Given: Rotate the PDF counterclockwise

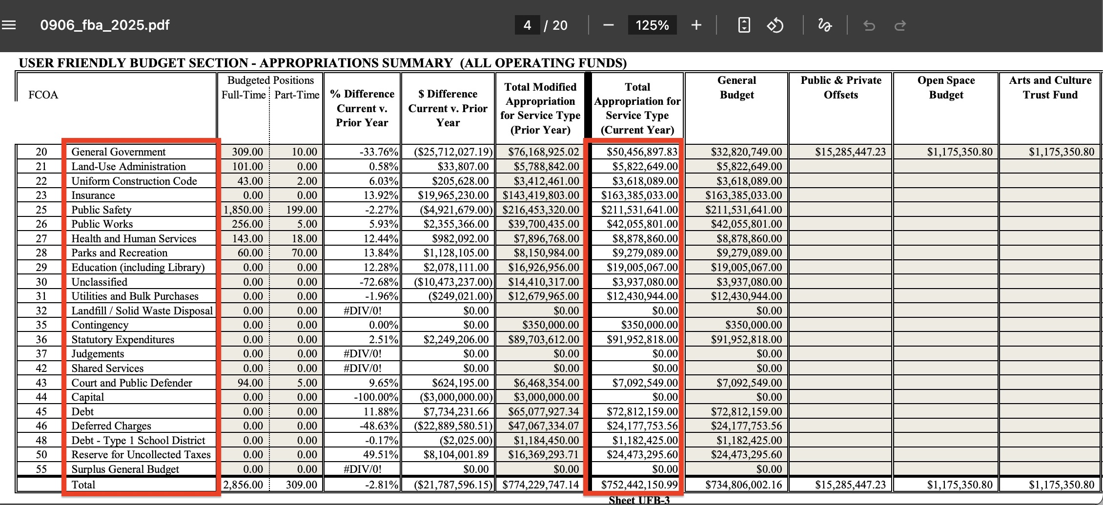Looking at the screenshot, I should point(775,25).
